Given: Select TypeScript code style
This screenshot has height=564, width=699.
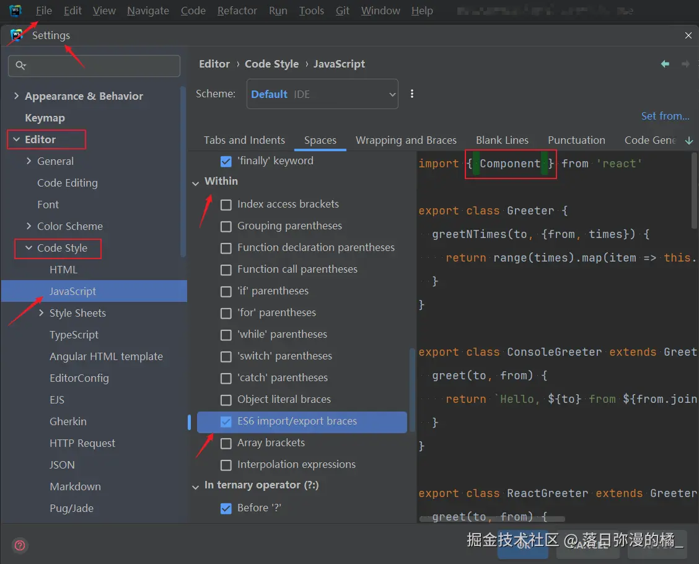Looking at the screenshot, I should click(x=74, y=335).
